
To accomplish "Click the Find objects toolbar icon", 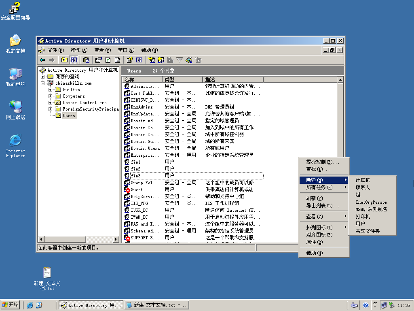I will click(189, 60).
